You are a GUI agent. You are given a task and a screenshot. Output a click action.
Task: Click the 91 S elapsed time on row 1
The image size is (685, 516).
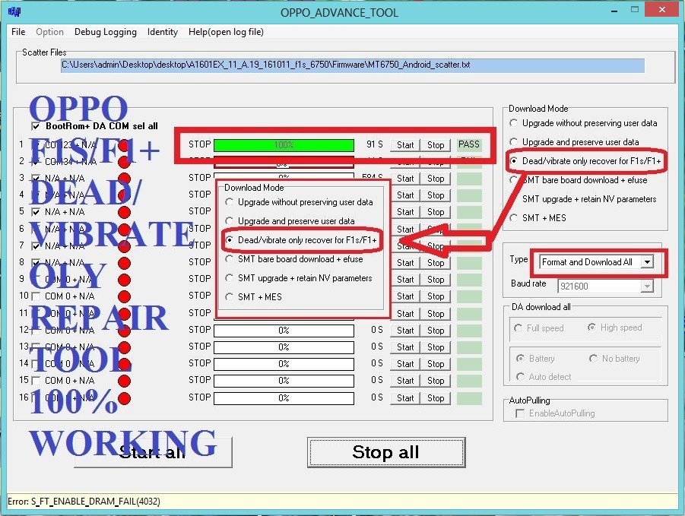[375, 144]
